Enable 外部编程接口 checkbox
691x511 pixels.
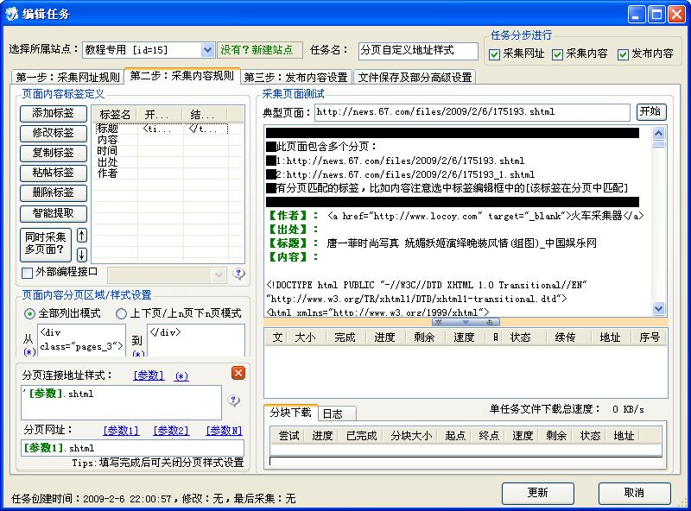pos(27,273)
